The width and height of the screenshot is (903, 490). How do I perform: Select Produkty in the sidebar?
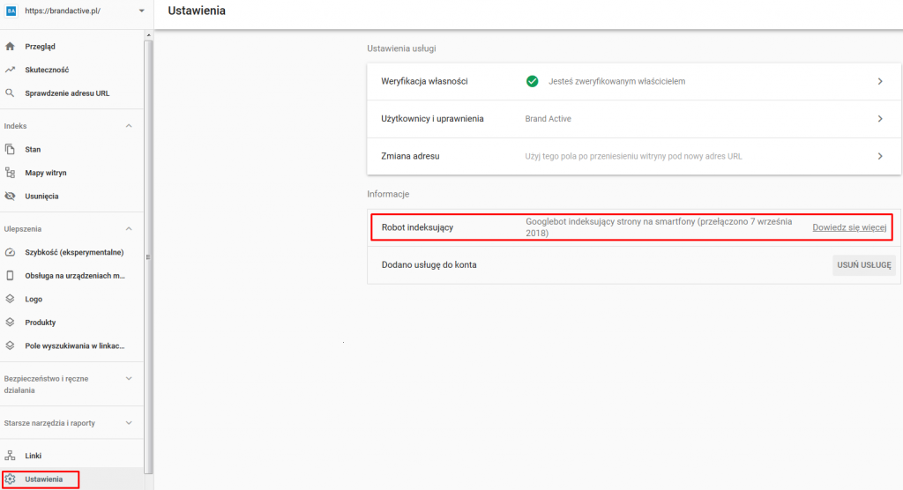(41, 323)
